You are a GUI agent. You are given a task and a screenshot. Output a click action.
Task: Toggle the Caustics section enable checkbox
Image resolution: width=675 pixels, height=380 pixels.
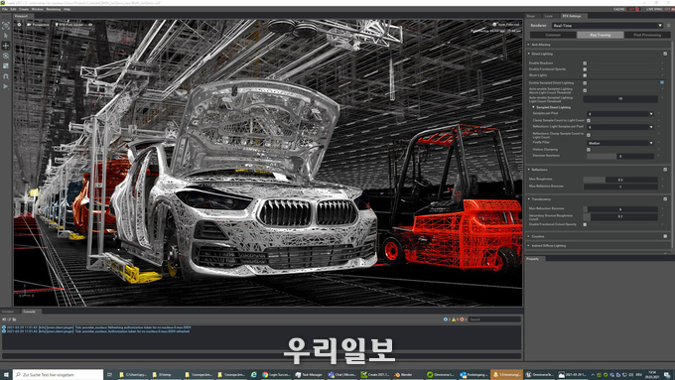click(x=665, y=236)
